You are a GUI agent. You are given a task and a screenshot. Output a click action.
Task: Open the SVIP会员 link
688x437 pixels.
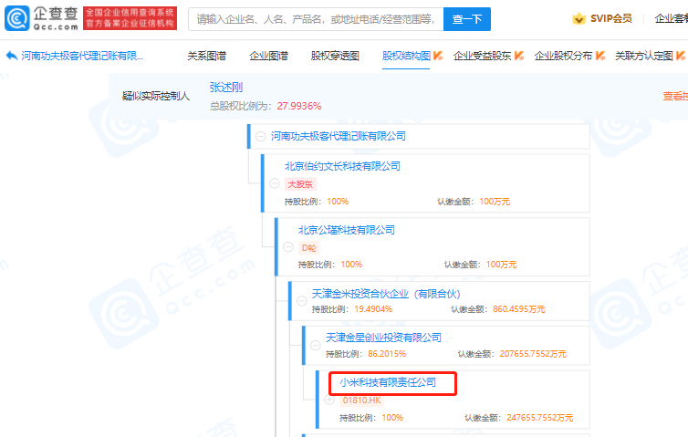[x=610, y=18]
